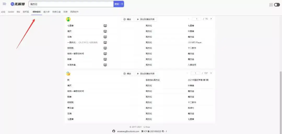
Task: Click the page number field beside 75
Action: tap(196, 19)
